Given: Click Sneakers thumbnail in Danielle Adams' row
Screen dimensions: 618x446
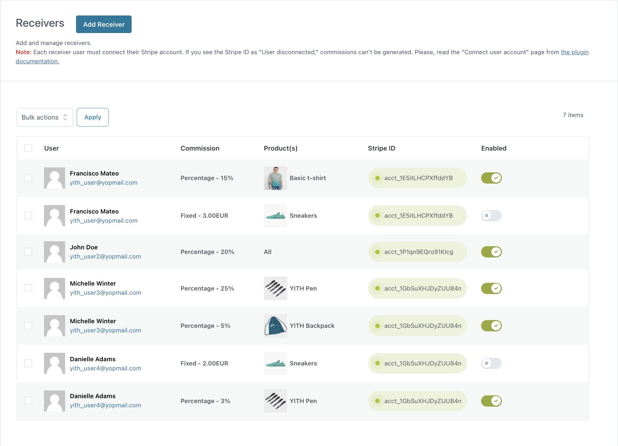Looking at the screenshot, I should click(275, 363).
